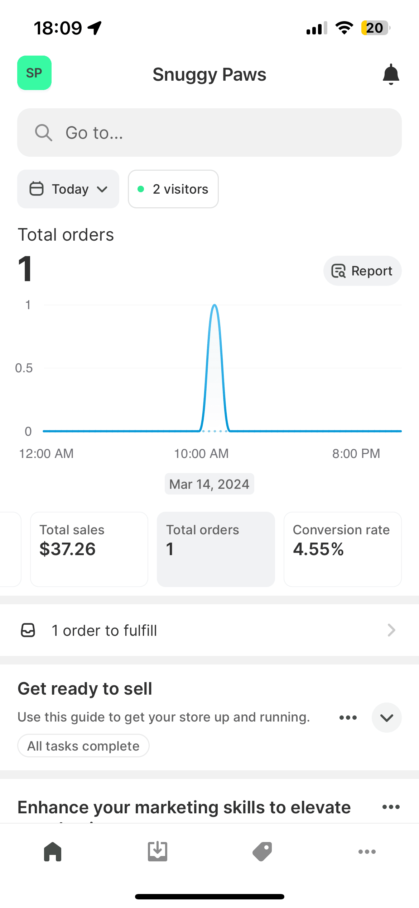Screen dimensions: 419x908
Task: Tap the order inbox icon beside fulfill
Action: (x=28, y=630)
